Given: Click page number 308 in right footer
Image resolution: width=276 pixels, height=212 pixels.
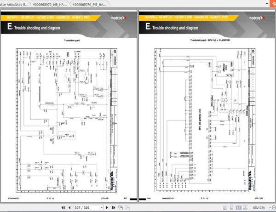Looking at the screenshot, I should tap(149, 198).
